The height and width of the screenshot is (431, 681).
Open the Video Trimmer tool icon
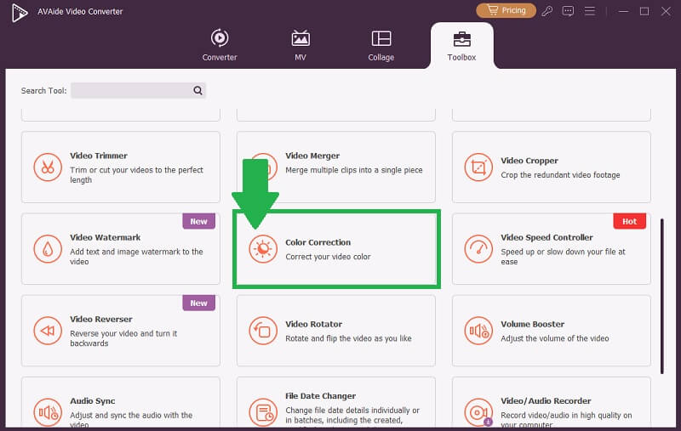click(48, 167)
